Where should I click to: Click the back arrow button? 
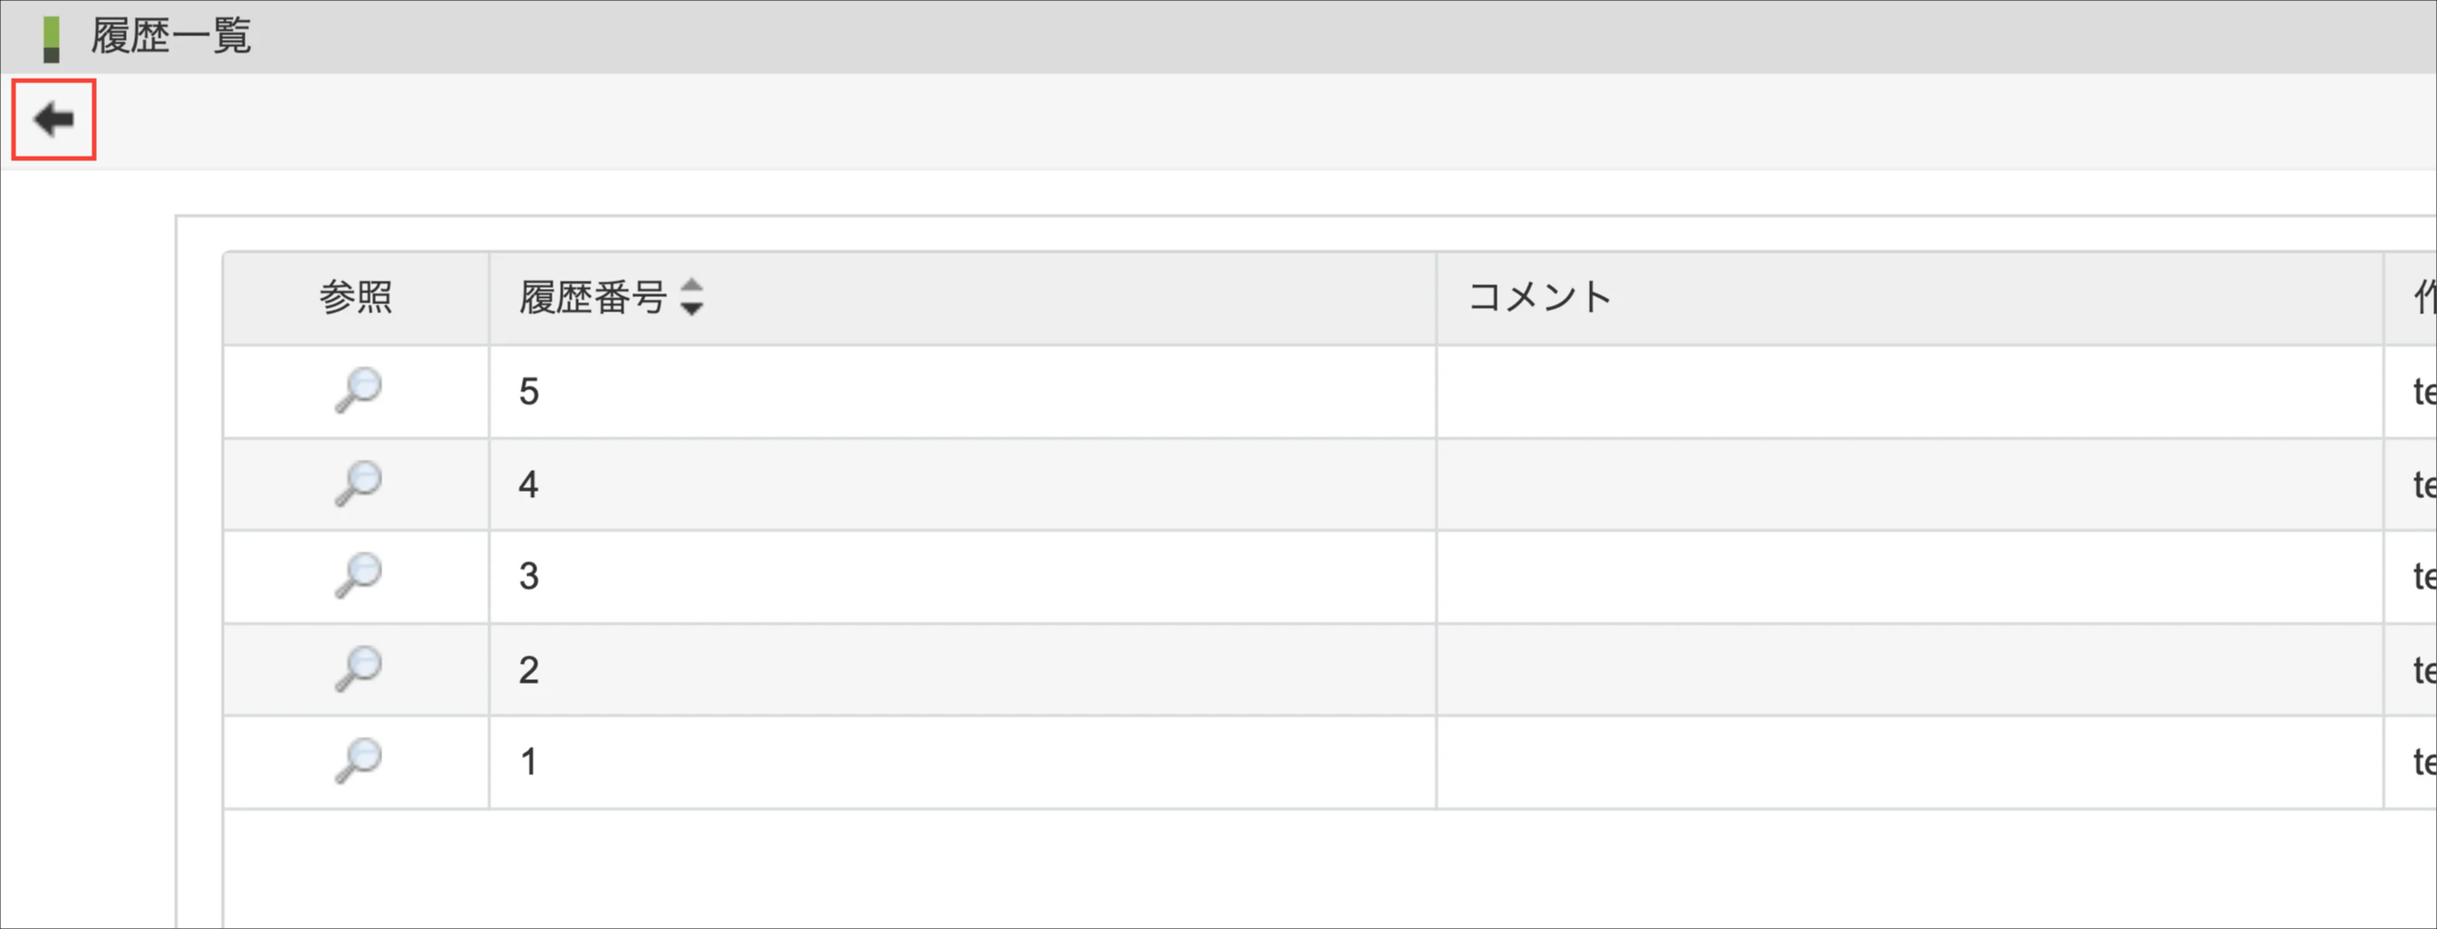(x=54, y=120)
